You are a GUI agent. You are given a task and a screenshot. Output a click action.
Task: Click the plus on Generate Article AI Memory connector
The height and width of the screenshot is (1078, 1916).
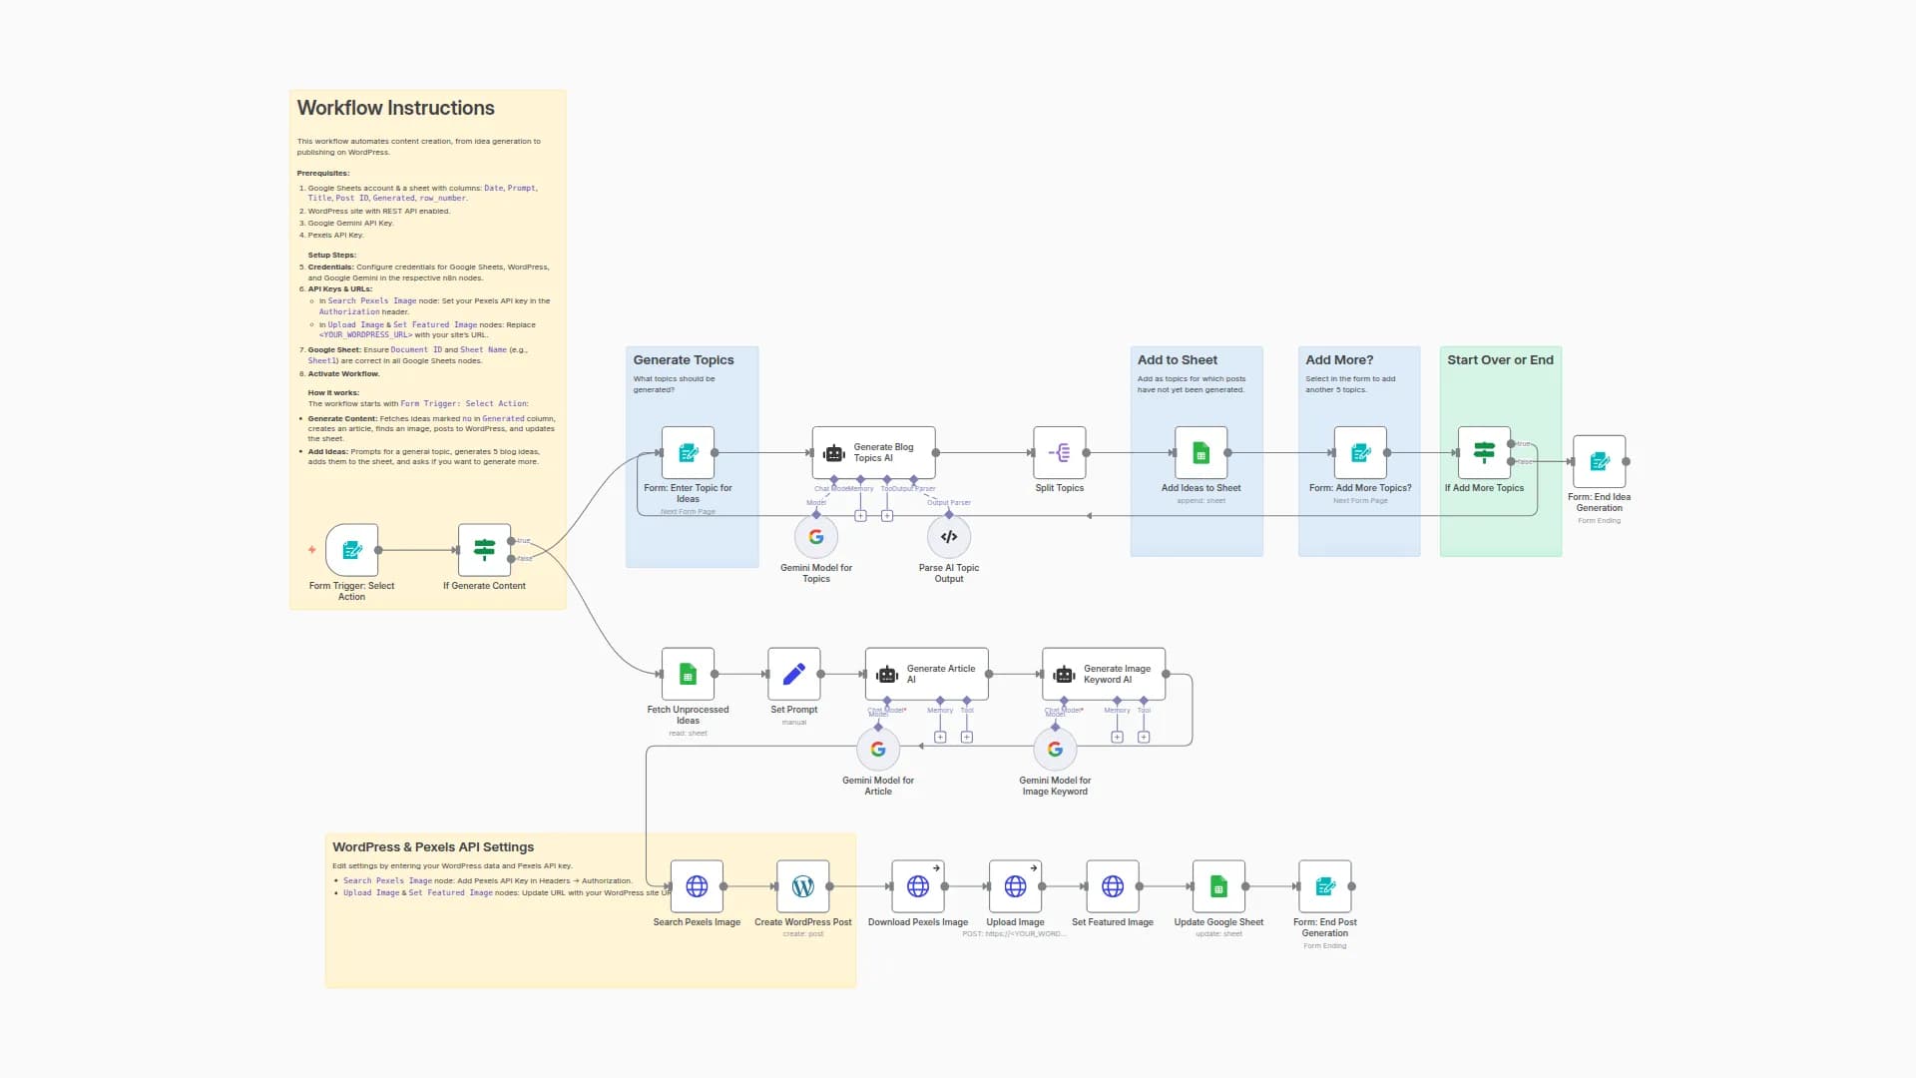point(939,736)
